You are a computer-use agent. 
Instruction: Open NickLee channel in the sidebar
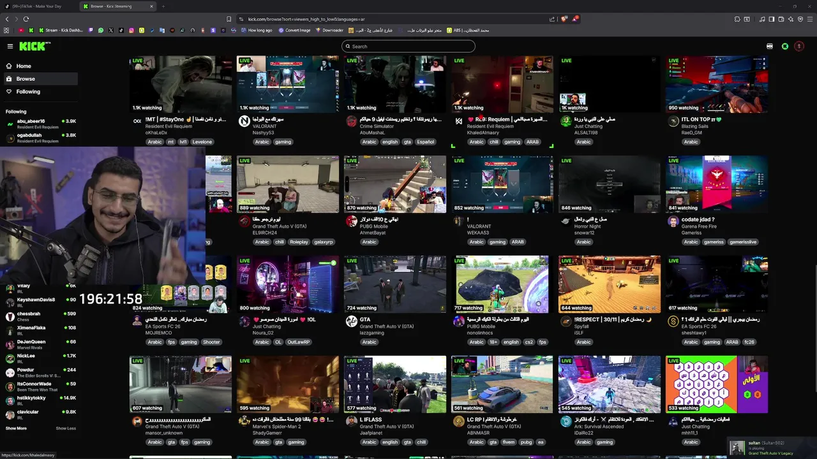click(x=40, y=358)
